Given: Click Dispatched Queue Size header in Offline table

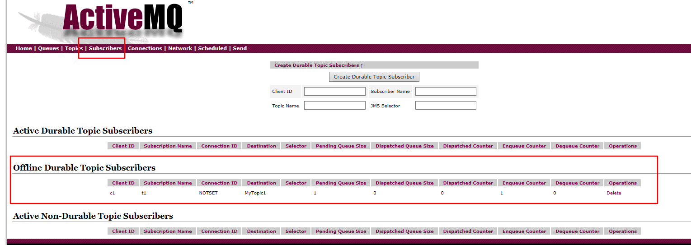Looking at the screenshot, I should (404, 183).
